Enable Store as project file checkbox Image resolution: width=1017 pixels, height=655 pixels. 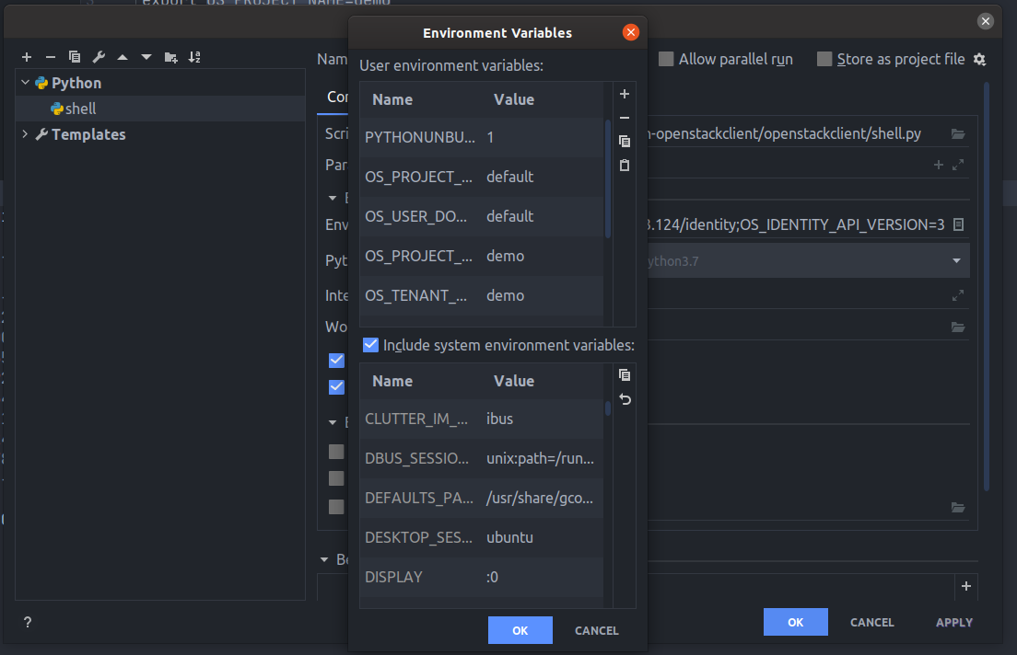coord(824,59)
